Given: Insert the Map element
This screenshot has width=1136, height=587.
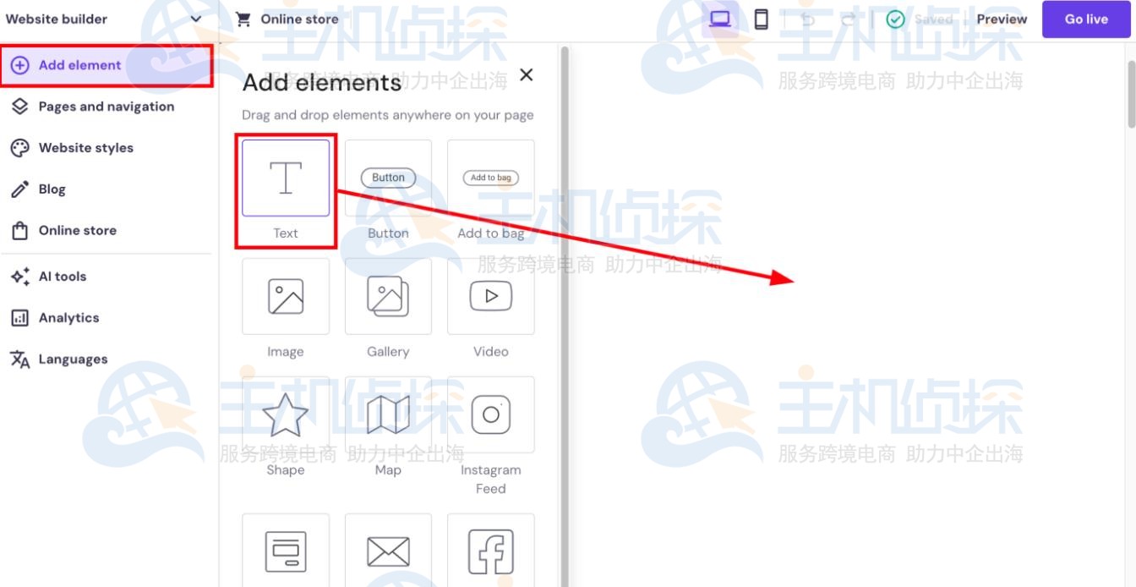Looking at the screenshot, I should click(x=387, y=414).
